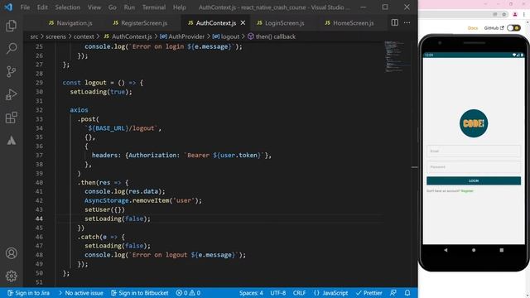Switch to Navigation.js tab
The image size is (530, 298).
[70, 22]
